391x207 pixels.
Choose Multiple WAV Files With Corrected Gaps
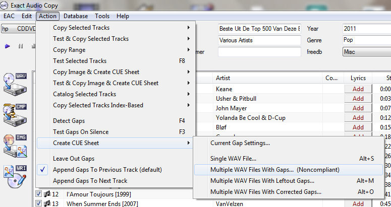(289, 192)
